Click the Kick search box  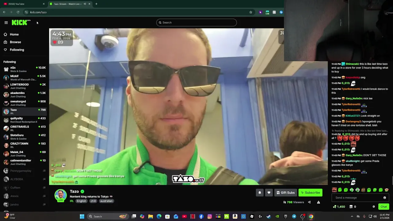coord(196,22)
